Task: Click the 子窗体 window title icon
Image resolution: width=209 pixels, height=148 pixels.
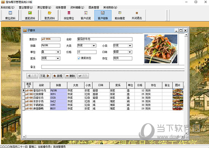Action: click(25, 31)
